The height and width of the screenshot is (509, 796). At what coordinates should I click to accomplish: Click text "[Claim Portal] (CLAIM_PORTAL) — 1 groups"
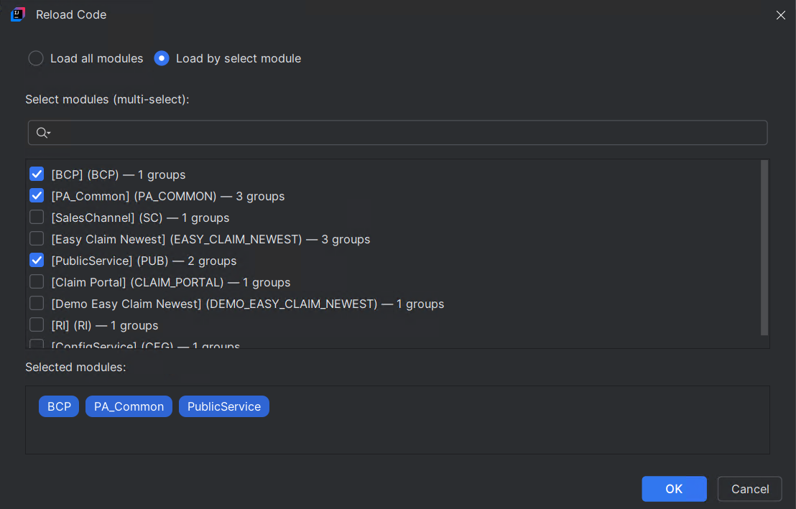170,283
